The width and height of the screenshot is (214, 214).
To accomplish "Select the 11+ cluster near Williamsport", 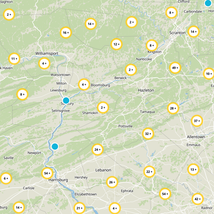I will pos(14,59).
